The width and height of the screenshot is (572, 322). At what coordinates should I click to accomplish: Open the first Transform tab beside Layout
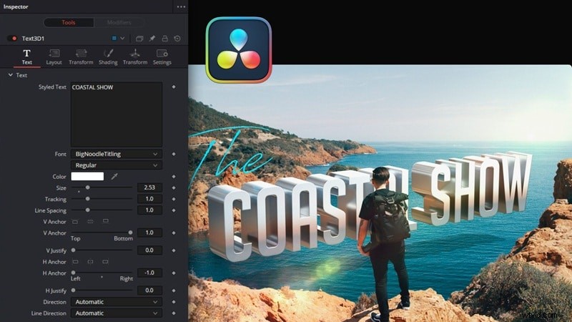pyautogui.click(x=81, y=57)
